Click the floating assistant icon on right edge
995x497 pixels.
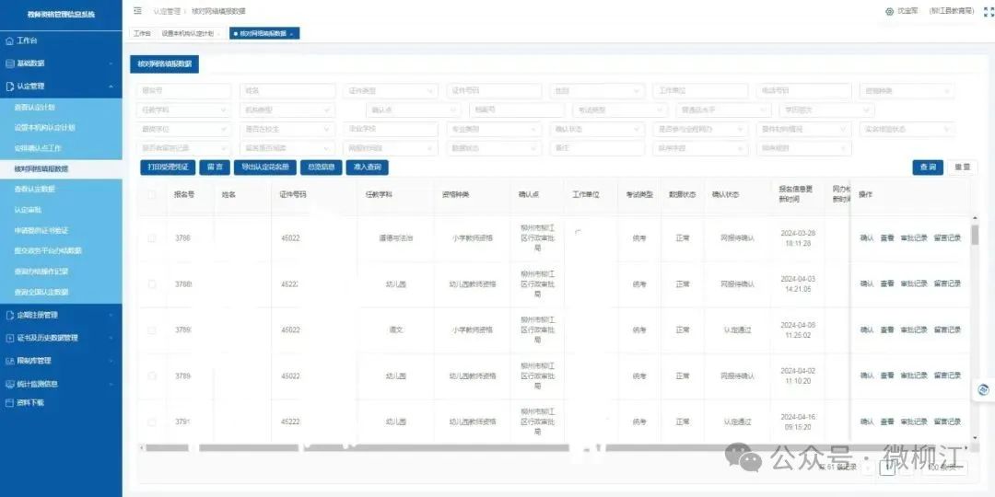point(983,390)
